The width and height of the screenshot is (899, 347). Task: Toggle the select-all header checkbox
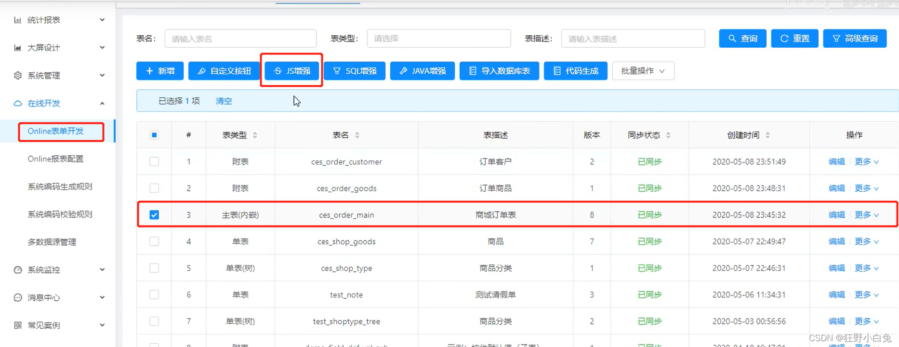pyautogui.click(x=154, y=135)
